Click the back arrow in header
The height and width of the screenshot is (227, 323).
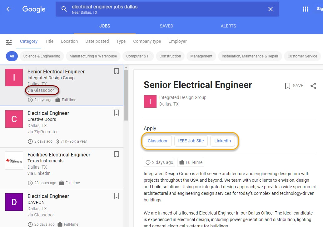point(9,9)
